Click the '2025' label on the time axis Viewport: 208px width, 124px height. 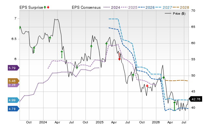[100, 122]
